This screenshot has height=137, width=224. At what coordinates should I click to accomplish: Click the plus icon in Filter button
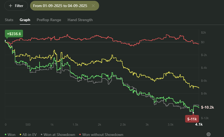pyautogui.click(x=11, y=6)
